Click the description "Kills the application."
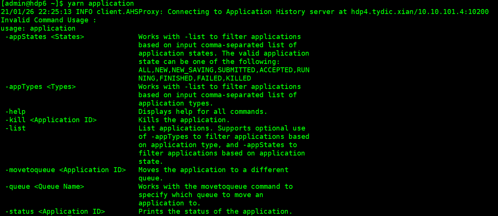The image size is (498, 216). (184, 120)
